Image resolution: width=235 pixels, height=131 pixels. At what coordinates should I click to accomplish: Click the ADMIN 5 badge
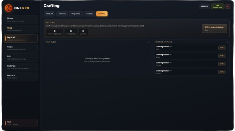[204, 6]
